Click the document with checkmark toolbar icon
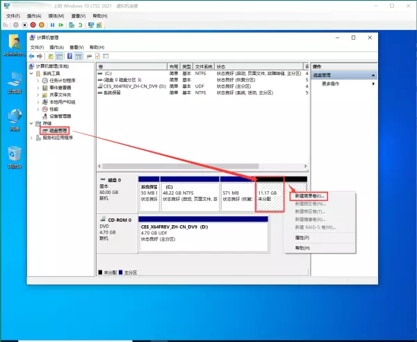This screenshot has width=417, height=342. 97,56
